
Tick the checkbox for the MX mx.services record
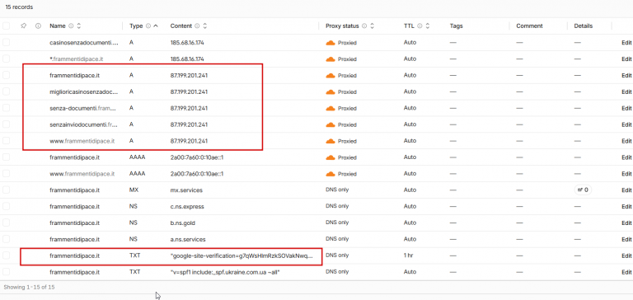6,190
